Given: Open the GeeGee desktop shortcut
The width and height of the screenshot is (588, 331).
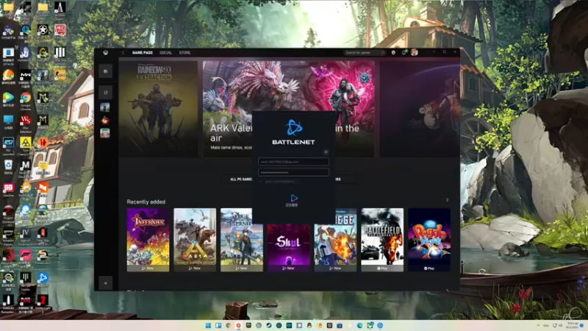Looking at the screenshot, I should coord(8,190).
